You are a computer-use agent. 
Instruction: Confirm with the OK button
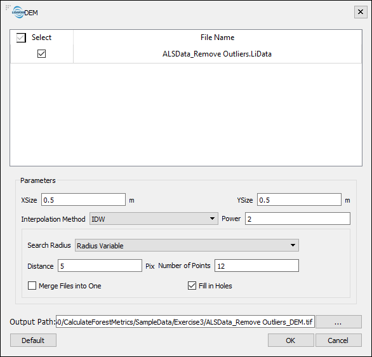(x=291, y=340)
